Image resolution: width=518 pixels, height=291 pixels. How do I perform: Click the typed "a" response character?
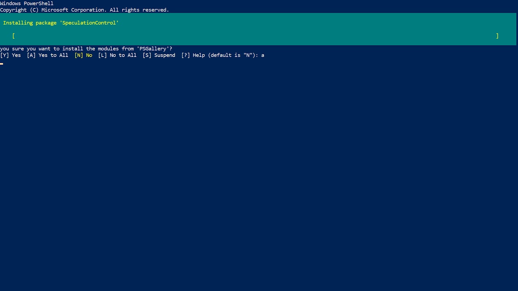pyautogui.click(x=263, y=55)
